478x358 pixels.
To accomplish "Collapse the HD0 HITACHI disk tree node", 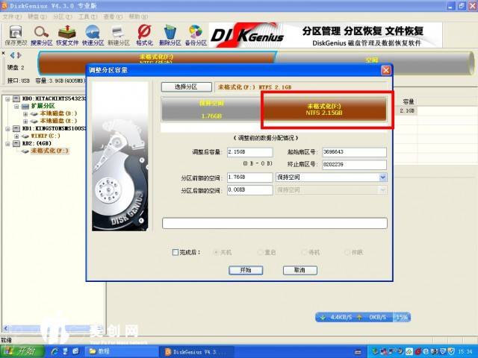I will (7, 98).
